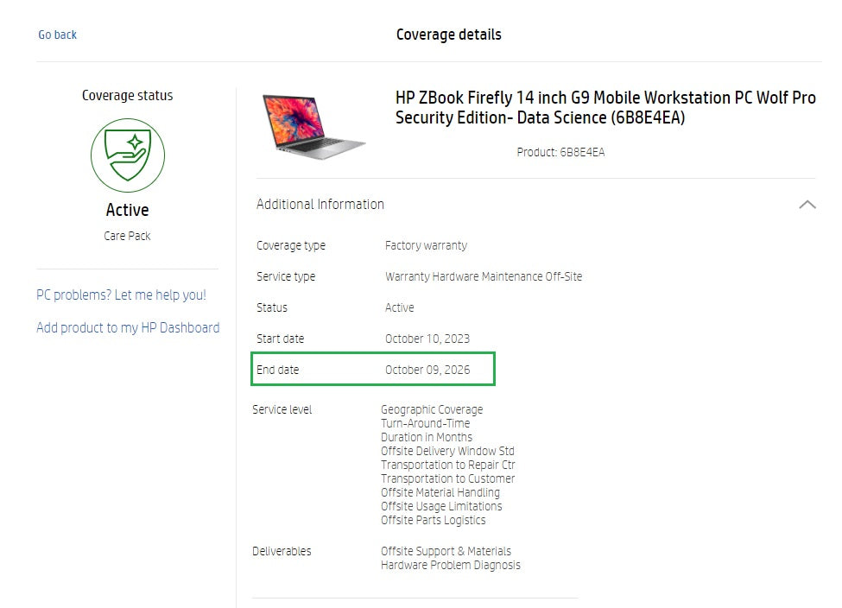Screen dimensions: 842x608
Task: Click the Factory warranty coverage type value
Action: [x=426, y=245]
